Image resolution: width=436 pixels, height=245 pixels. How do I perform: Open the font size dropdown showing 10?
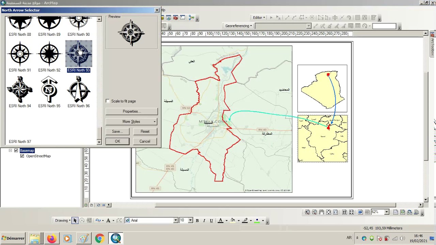coord(190,220)
